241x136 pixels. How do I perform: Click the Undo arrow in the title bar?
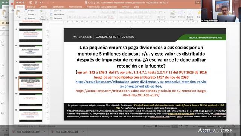pos(41,3)
